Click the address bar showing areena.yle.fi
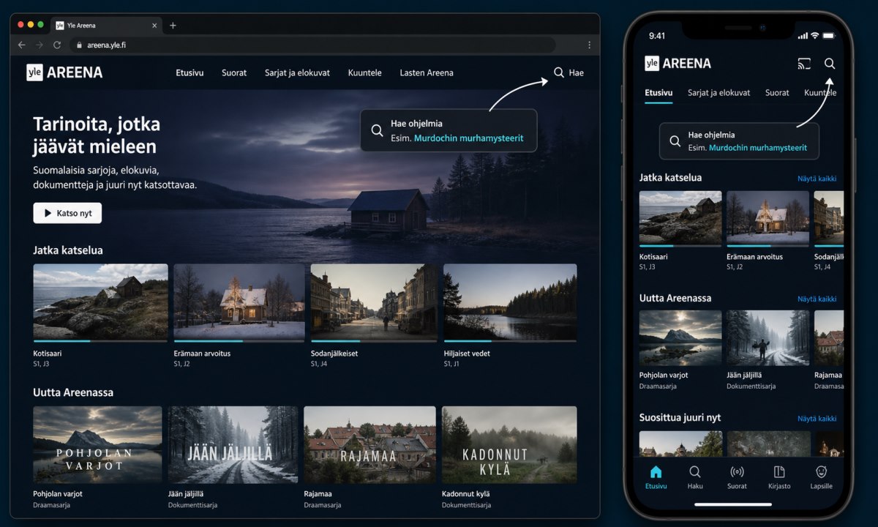This screenshot has height=527, width=878. click(312, 45)
